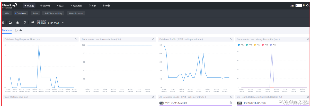Click the Un-Health Databases panel title
Screen dimensions: 311x106
(259, 97)
